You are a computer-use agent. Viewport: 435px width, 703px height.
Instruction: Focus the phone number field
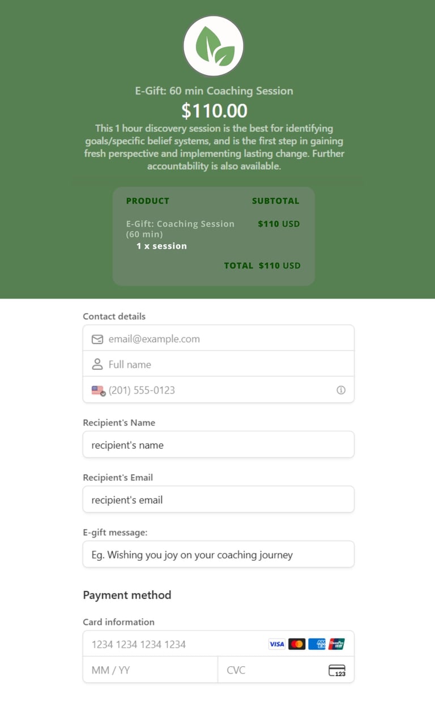[x=219, y=390]
